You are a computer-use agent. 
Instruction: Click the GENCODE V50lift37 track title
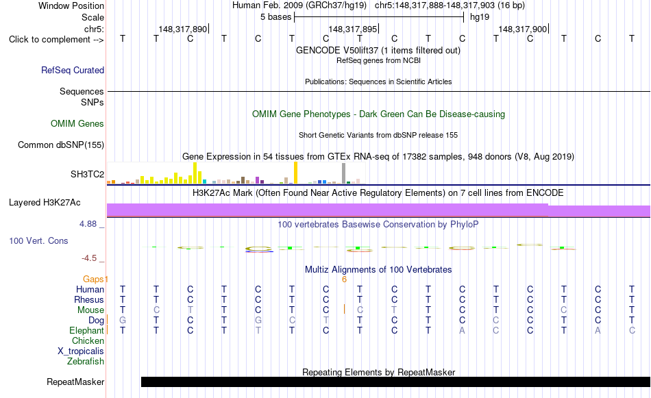[x=378, y=51]
